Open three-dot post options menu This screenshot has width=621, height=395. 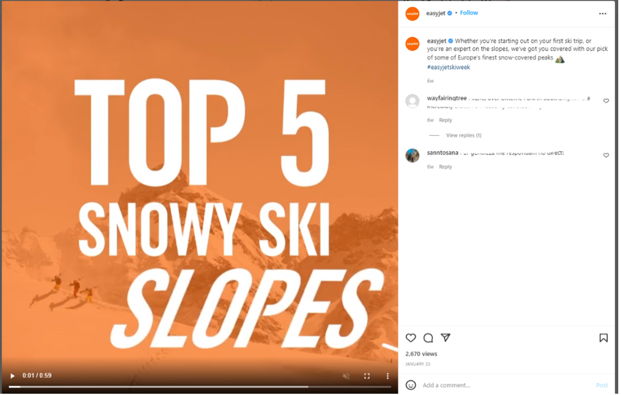[602, 13]
